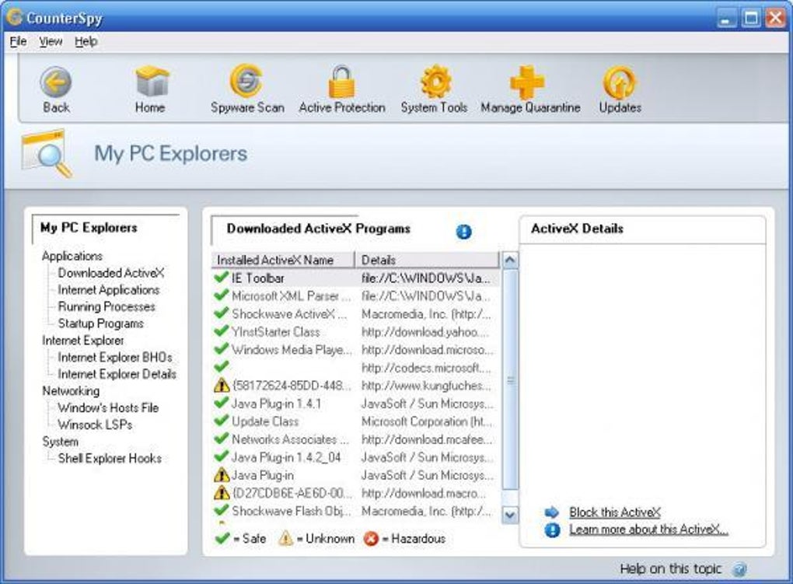Select the Microsoft XML Parser row
The width and height of the screenshot is (793, 584).
(355, 296)
